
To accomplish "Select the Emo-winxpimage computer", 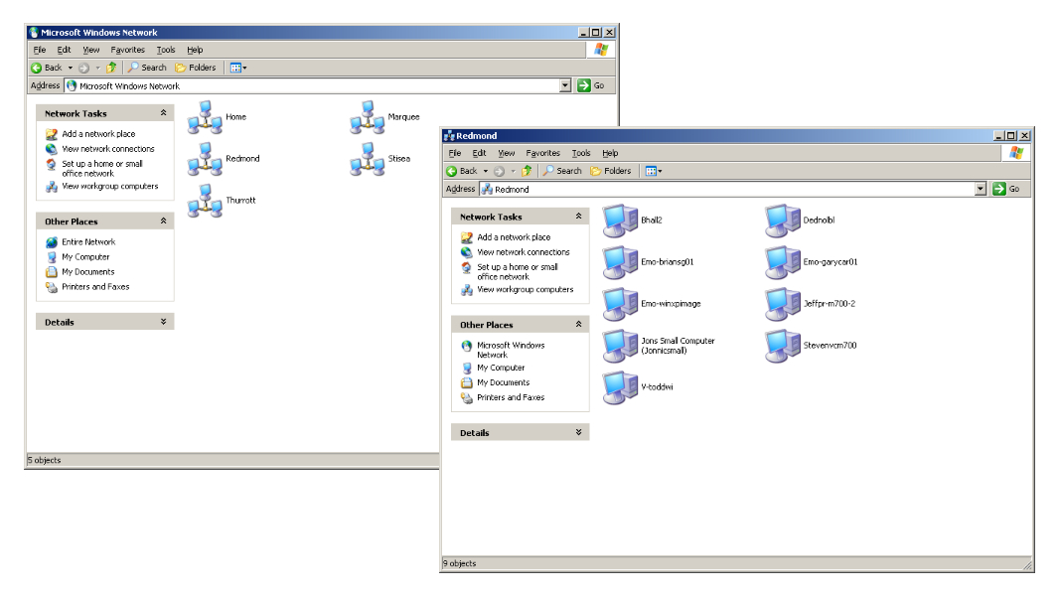I will [620, 304].
